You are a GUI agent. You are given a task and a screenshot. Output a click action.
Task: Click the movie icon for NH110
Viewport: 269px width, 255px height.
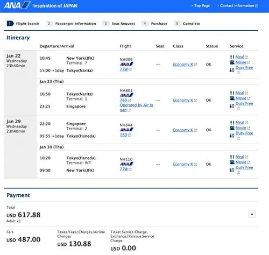point(232,162)
